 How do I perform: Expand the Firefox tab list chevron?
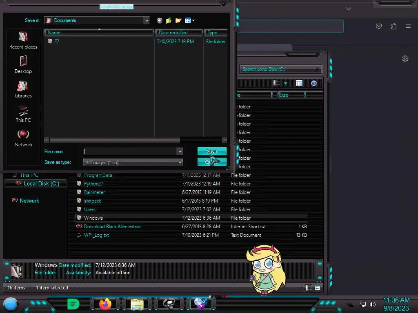pyautogui.click(x=349, y=9)
